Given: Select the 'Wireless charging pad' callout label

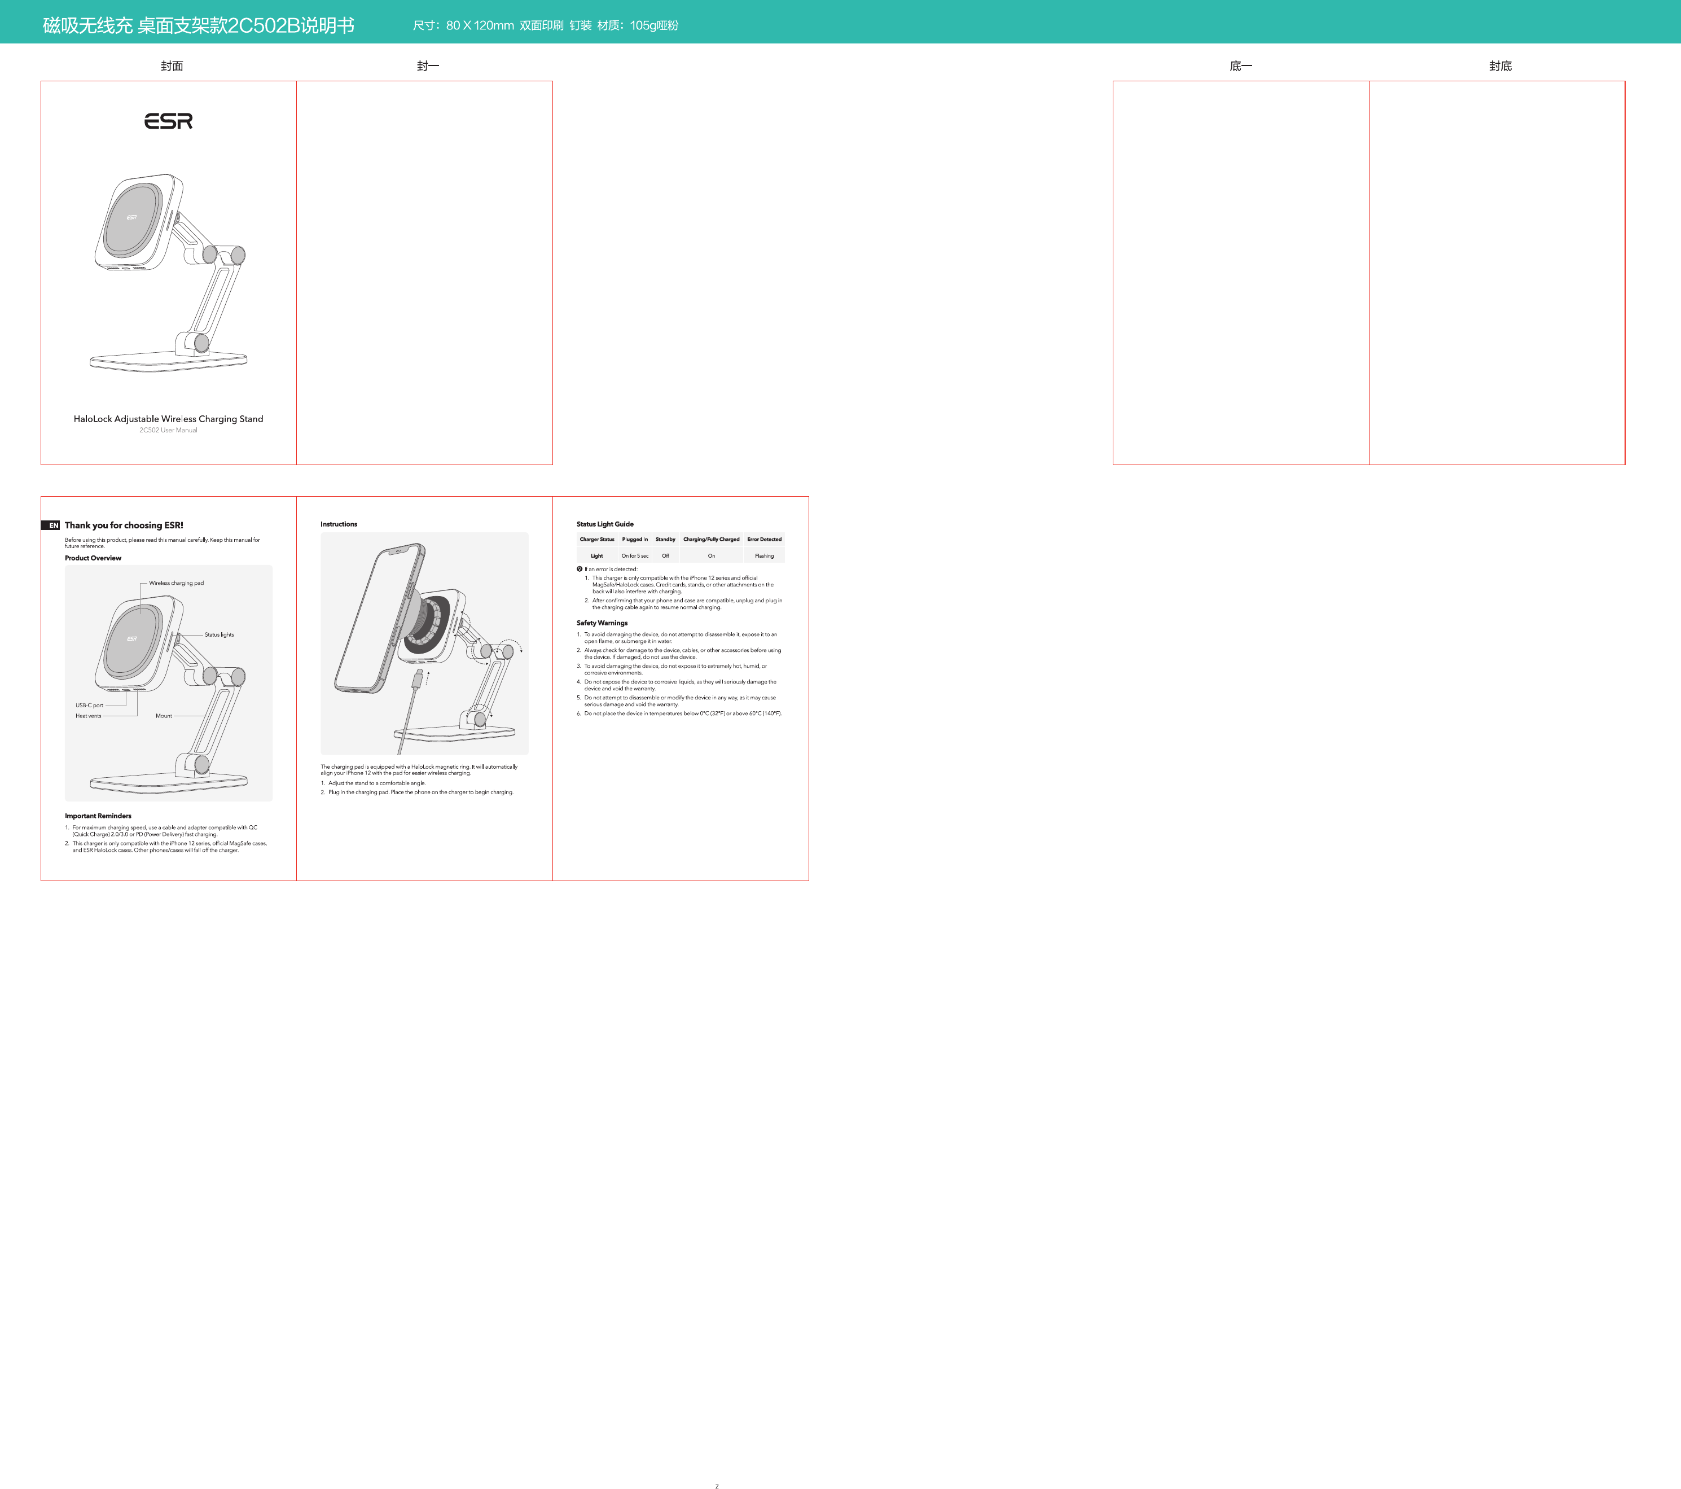Looking at the screenshot, I should tap(176, 583).
